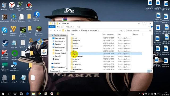170x96 pixels.
Task: Open the Поделиться ribbon tab
Action: pyautogui.click(x=70, y=27)
